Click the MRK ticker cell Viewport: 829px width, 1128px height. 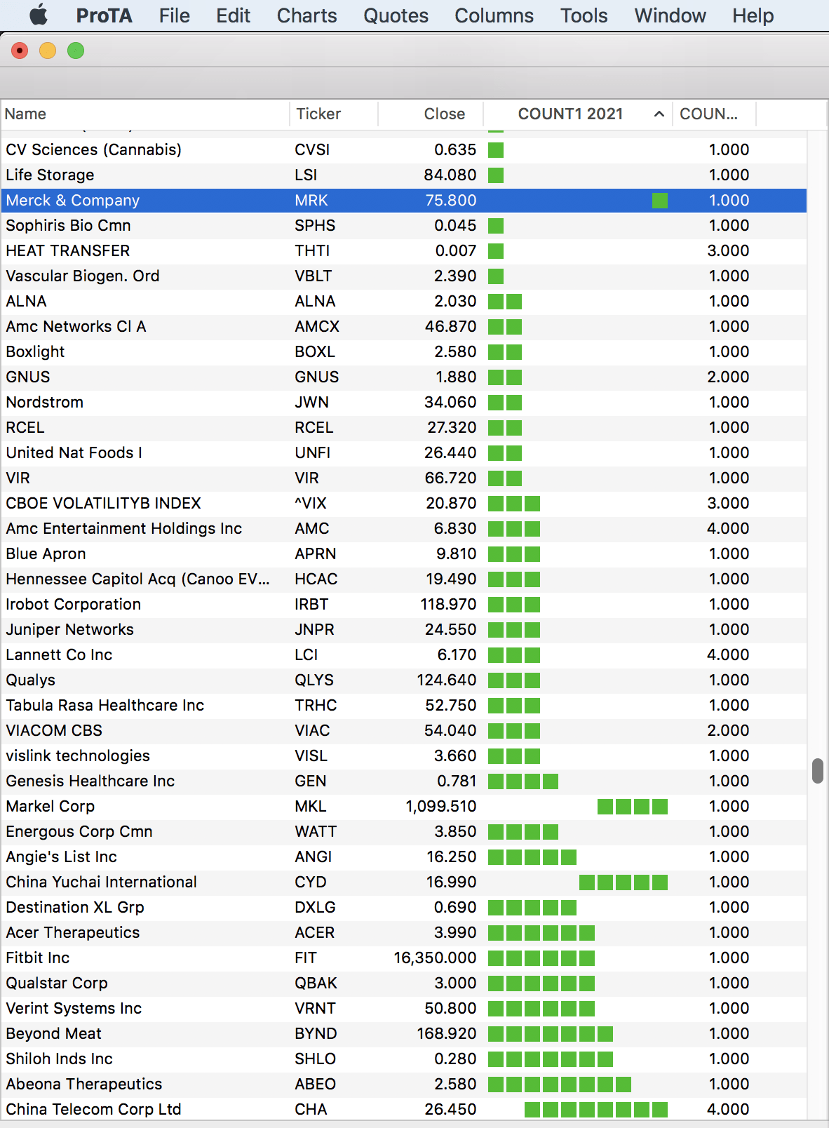pos(311,200)
